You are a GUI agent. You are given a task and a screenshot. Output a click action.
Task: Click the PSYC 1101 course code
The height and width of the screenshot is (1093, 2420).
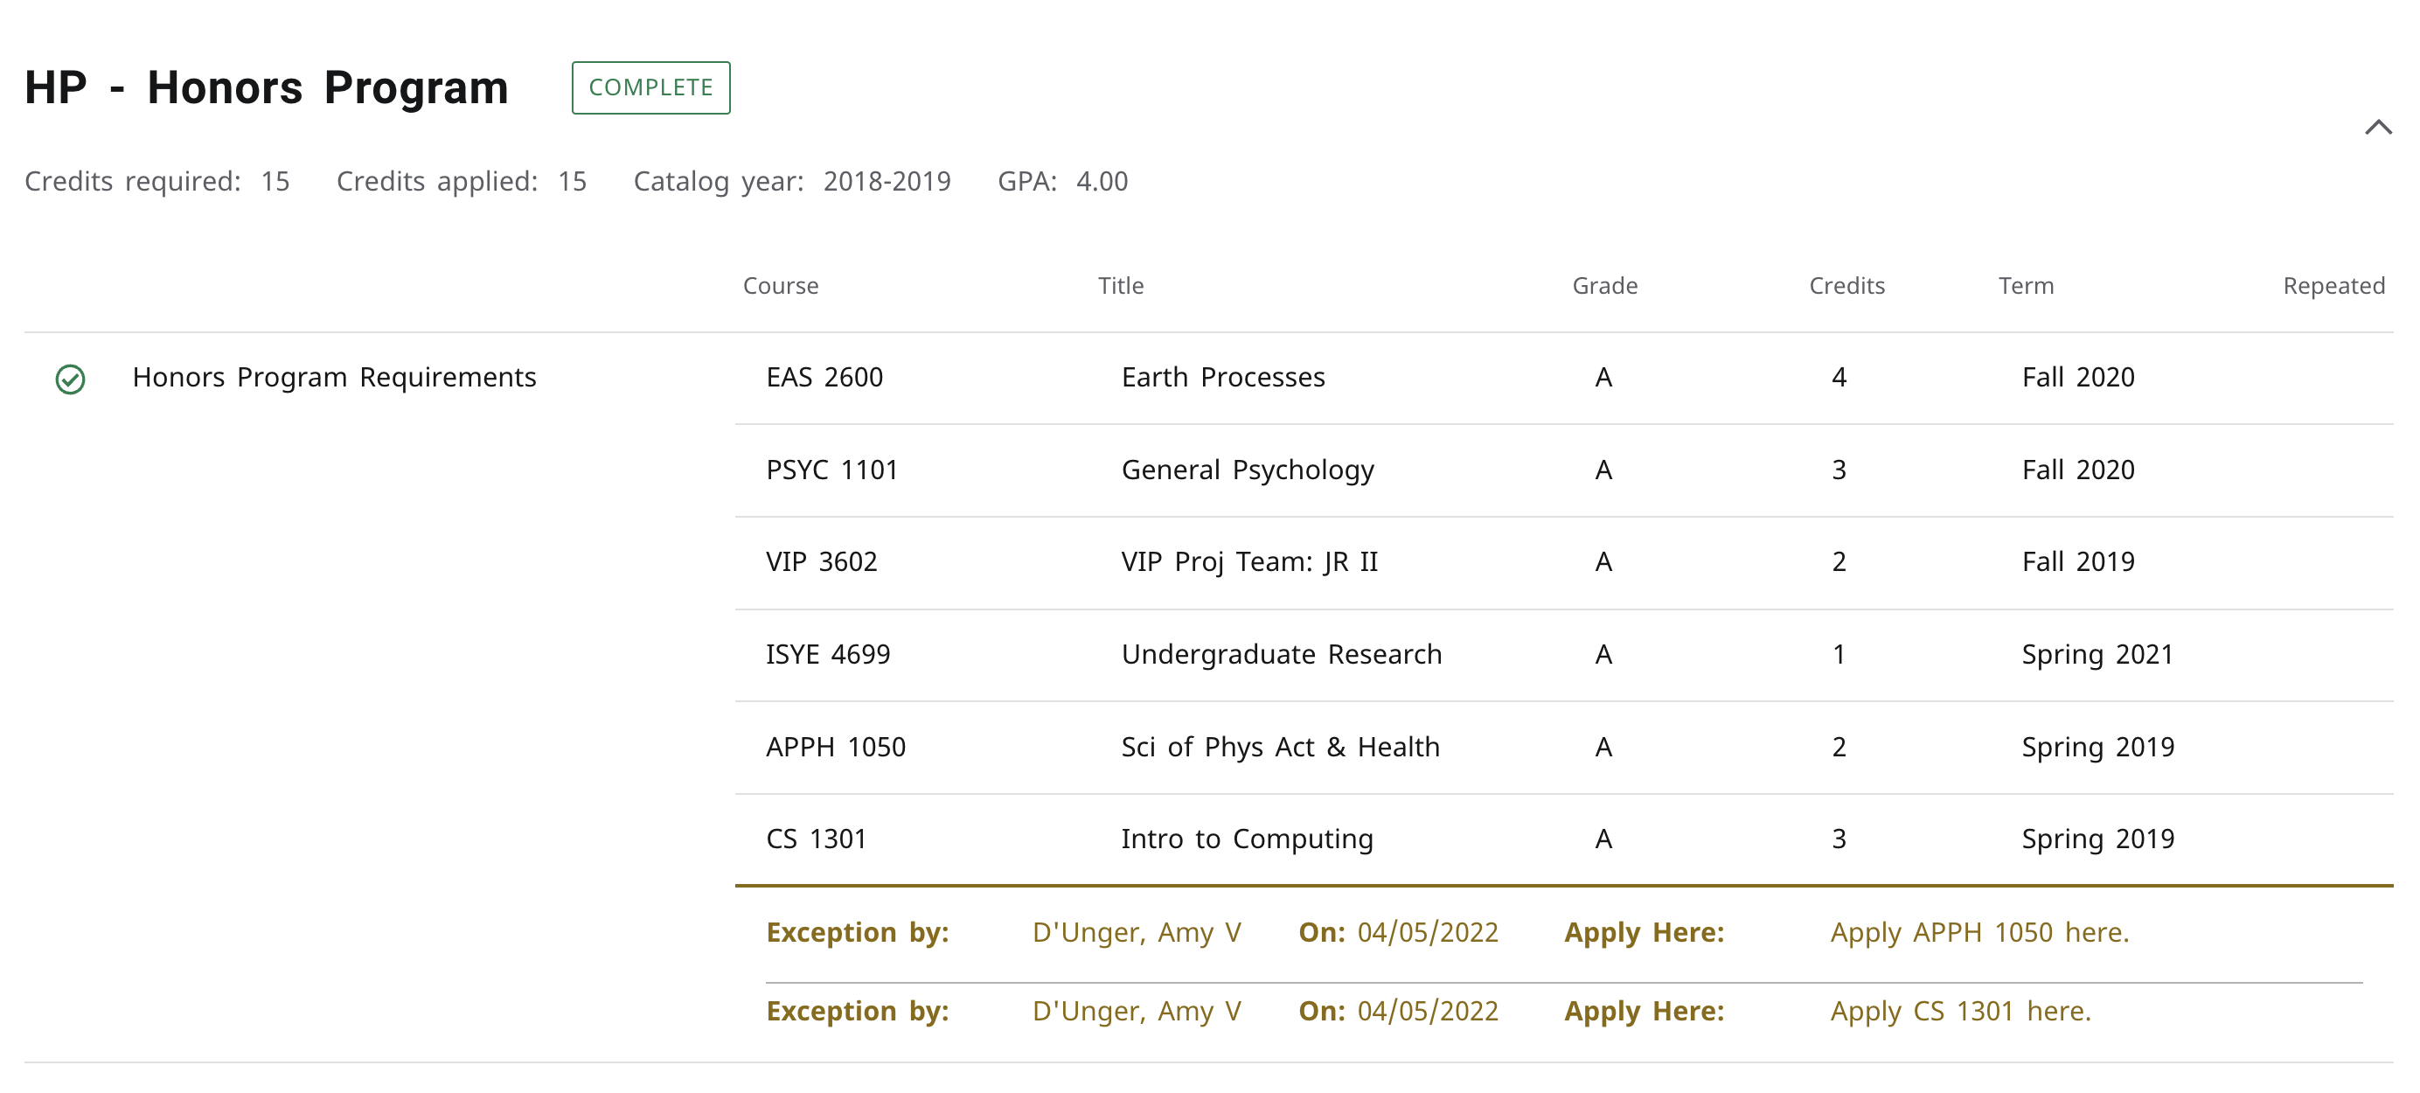831,469
